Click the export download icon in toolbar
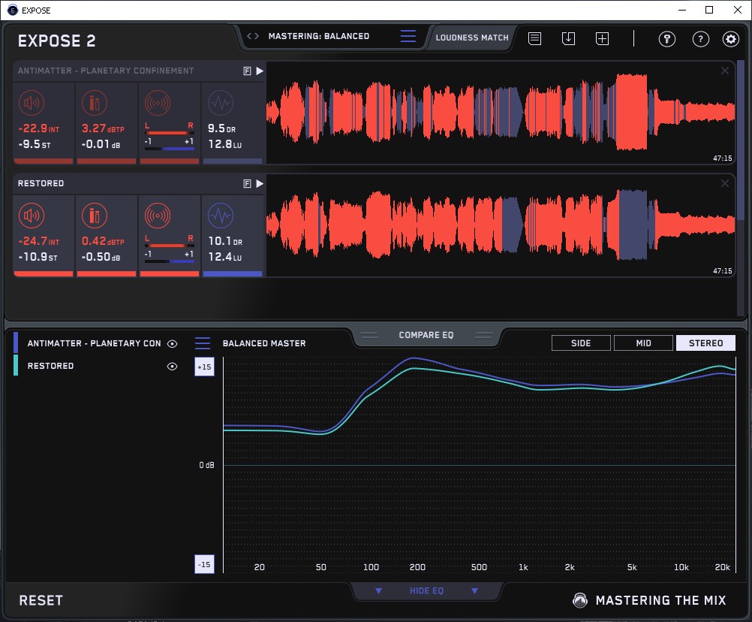The height and width of the screenshot is (622, 752). [x=568, y=38]
